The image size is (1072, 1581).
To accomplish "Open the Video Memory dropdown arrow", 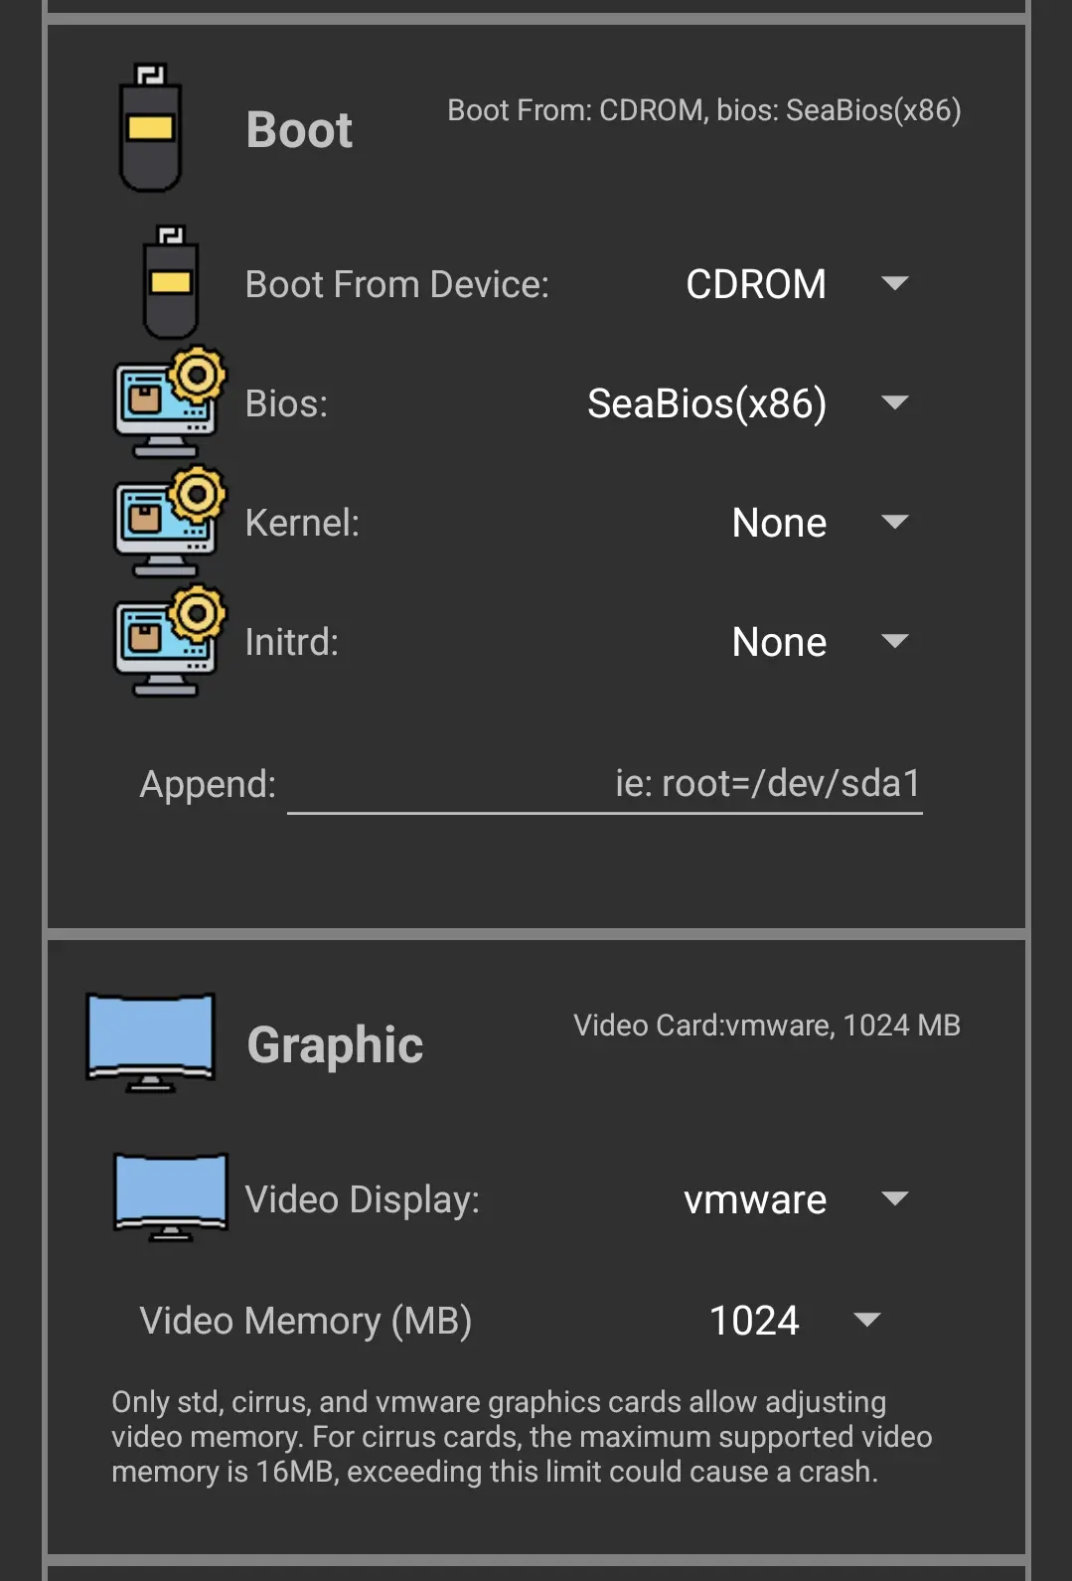I will [867, 1321].
